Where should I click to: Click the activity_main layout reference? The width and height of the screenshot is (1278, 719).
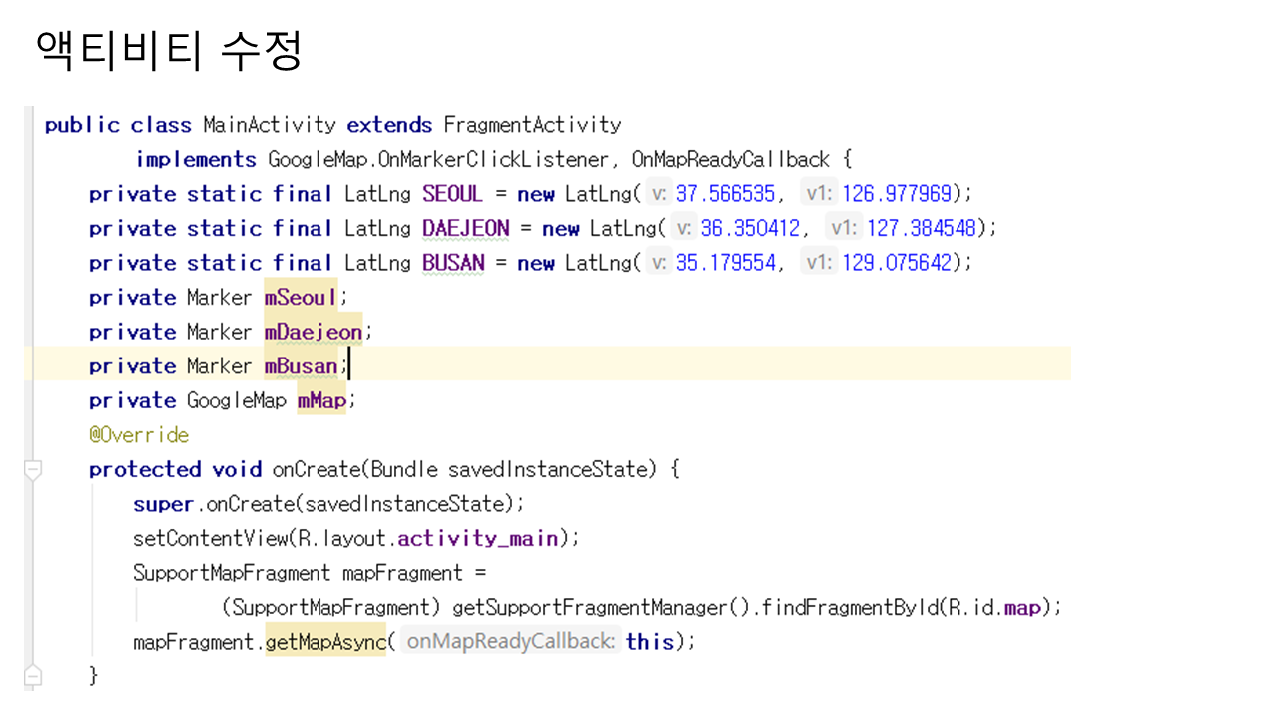[x=477, y=539]
